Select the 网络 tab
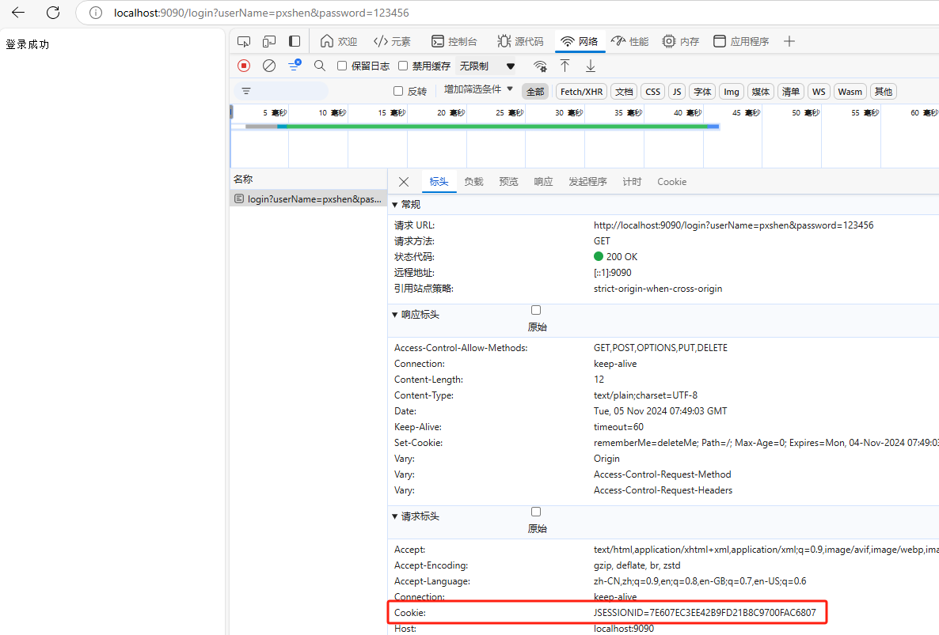The image size is (939, 635). click(x=580, y=41)
